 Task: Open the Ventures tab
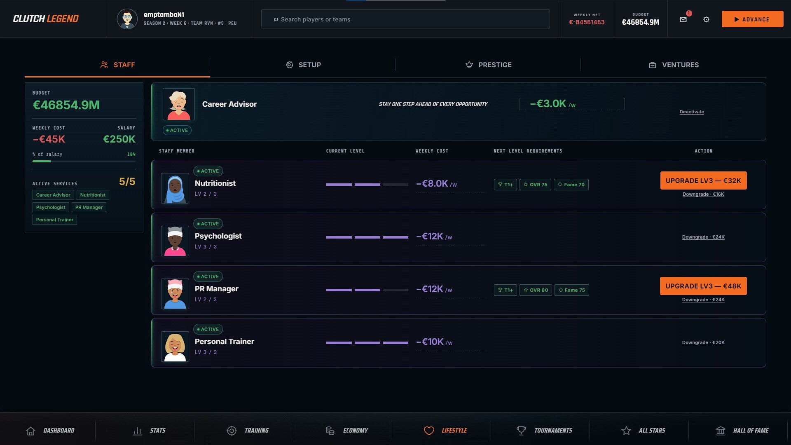674,65
